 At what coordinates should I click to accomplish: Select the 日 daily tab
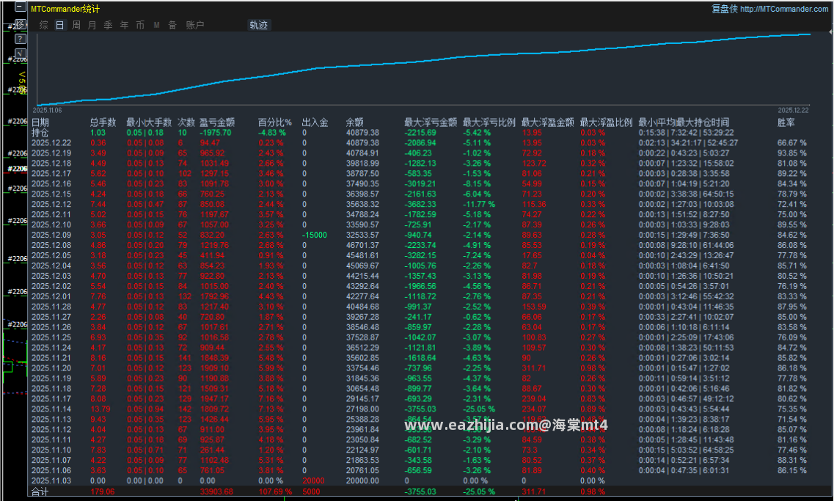click(59, 25)
